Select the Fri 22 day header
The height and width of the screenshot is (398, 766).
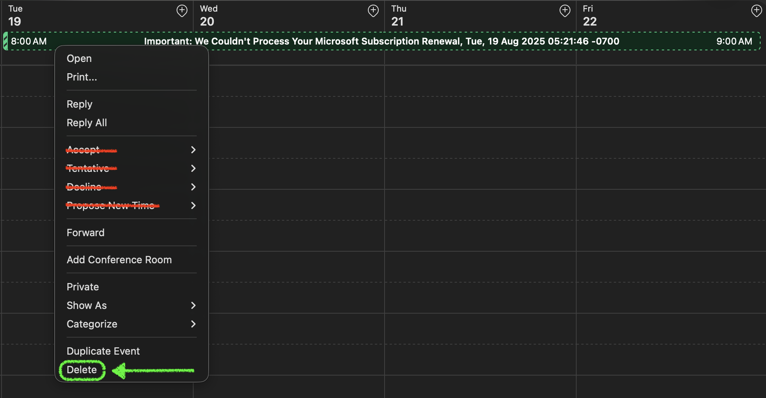coord(589,16)
